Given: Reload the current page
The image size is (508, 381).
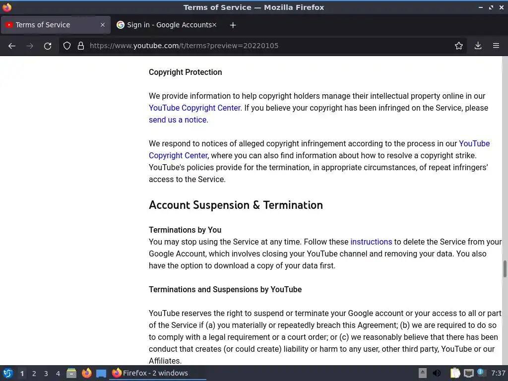Looking at the screenshot, I should [48, 46].
